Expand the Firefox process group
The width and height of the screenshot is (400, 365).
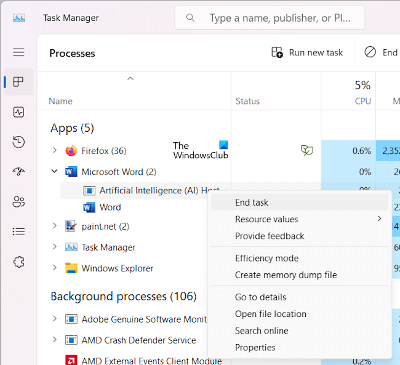pos(55,151)
